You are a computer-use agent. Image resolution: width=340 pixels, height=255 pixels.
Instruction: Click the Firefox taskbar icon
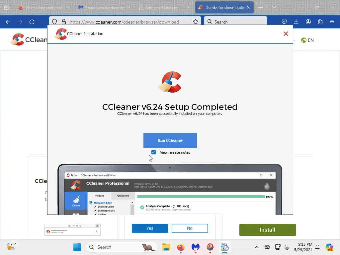pyautogui.click(x=181, y=247)
